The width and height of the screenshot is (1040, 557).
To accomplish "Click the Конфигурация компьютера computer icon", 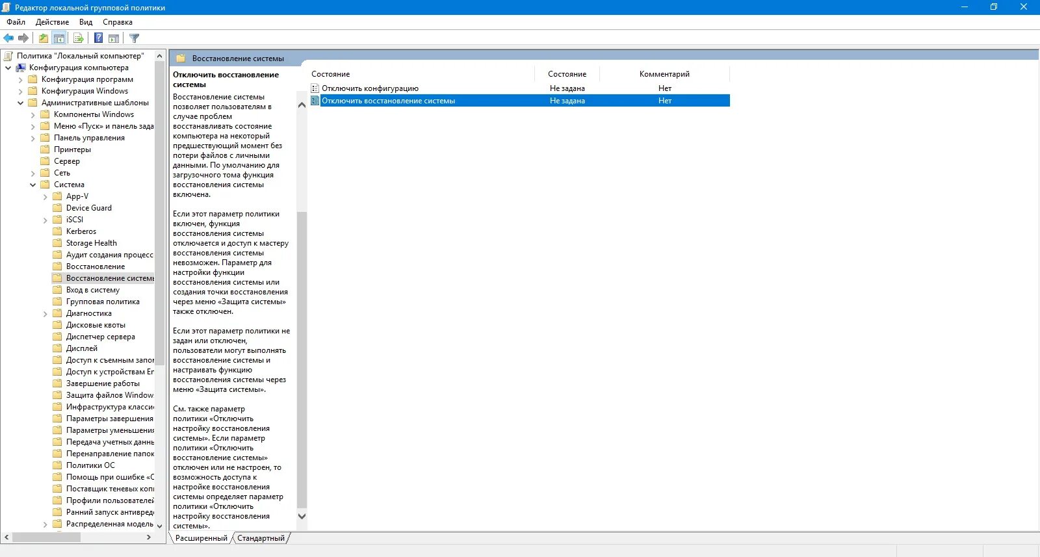I will tap(21, 68).
